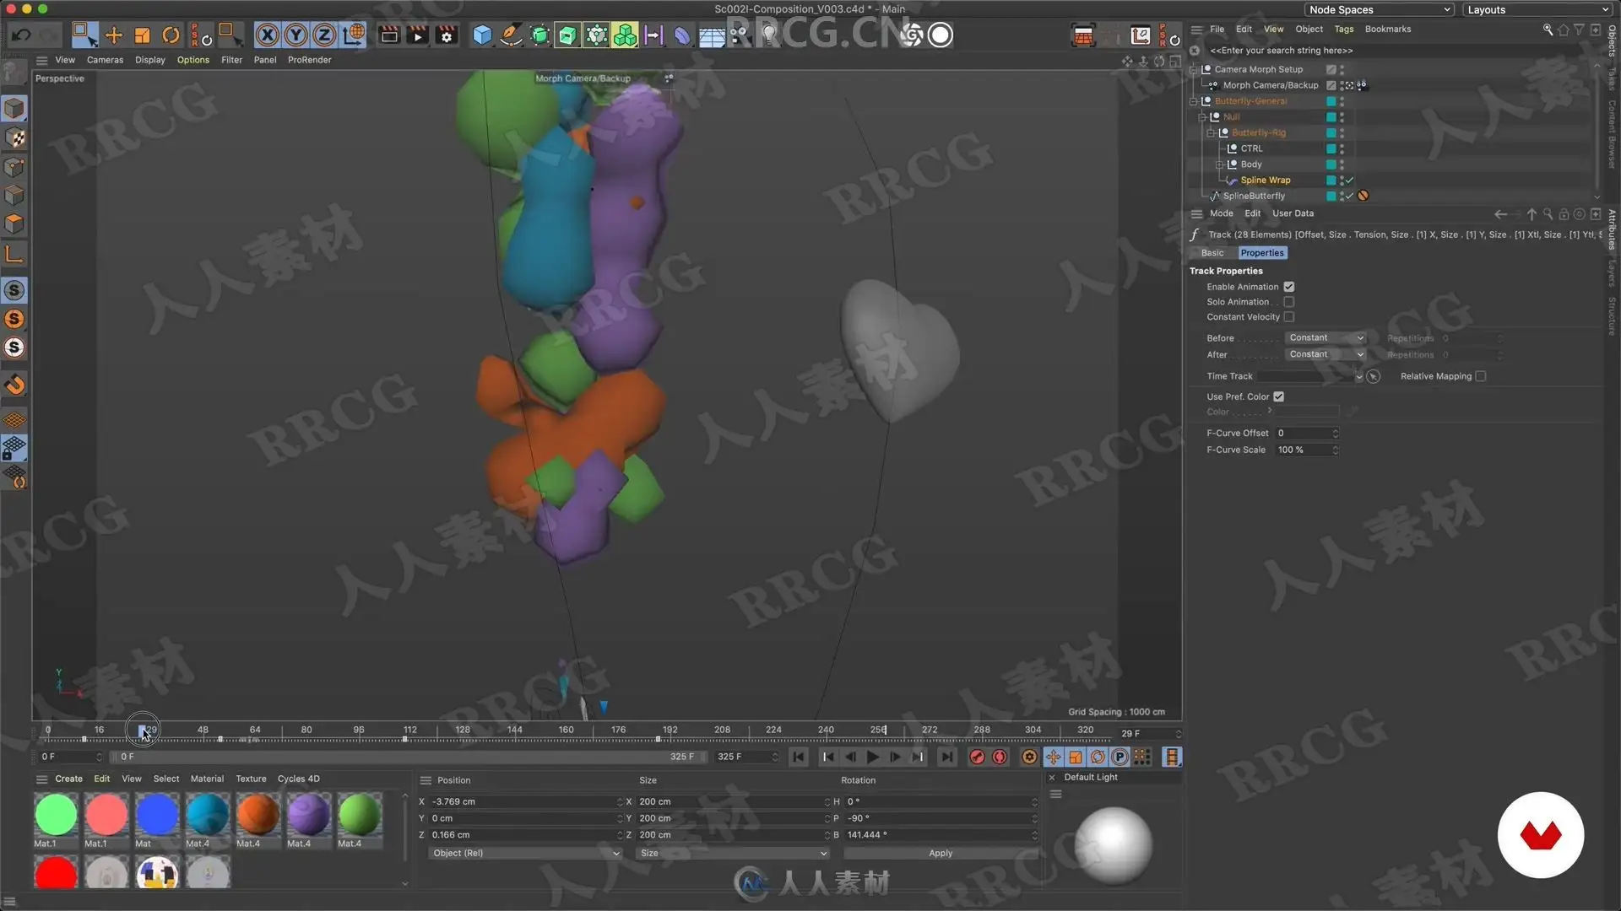The height and width of the screenshot is (911, 1621).
Task: Click the Light object bulb icon
Action: coord(769,35)
